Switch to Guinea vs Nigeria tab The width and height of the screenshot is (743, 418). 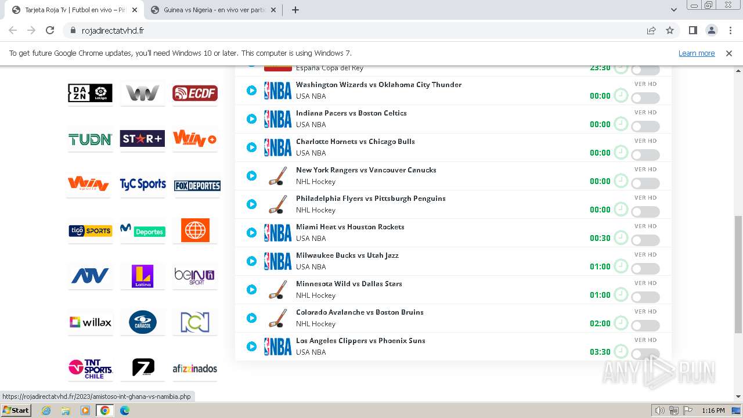[213, 10]
